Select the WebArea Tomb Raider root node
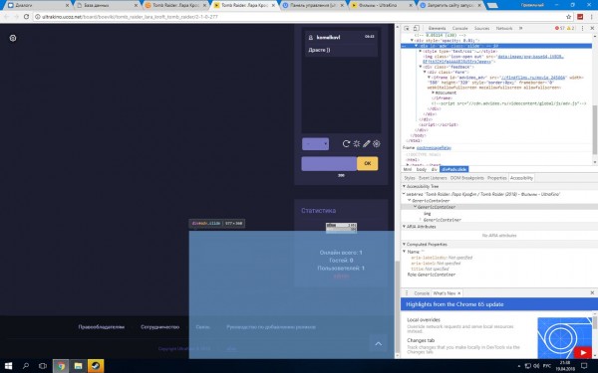598x373 pixels. [x=482, y=194]
